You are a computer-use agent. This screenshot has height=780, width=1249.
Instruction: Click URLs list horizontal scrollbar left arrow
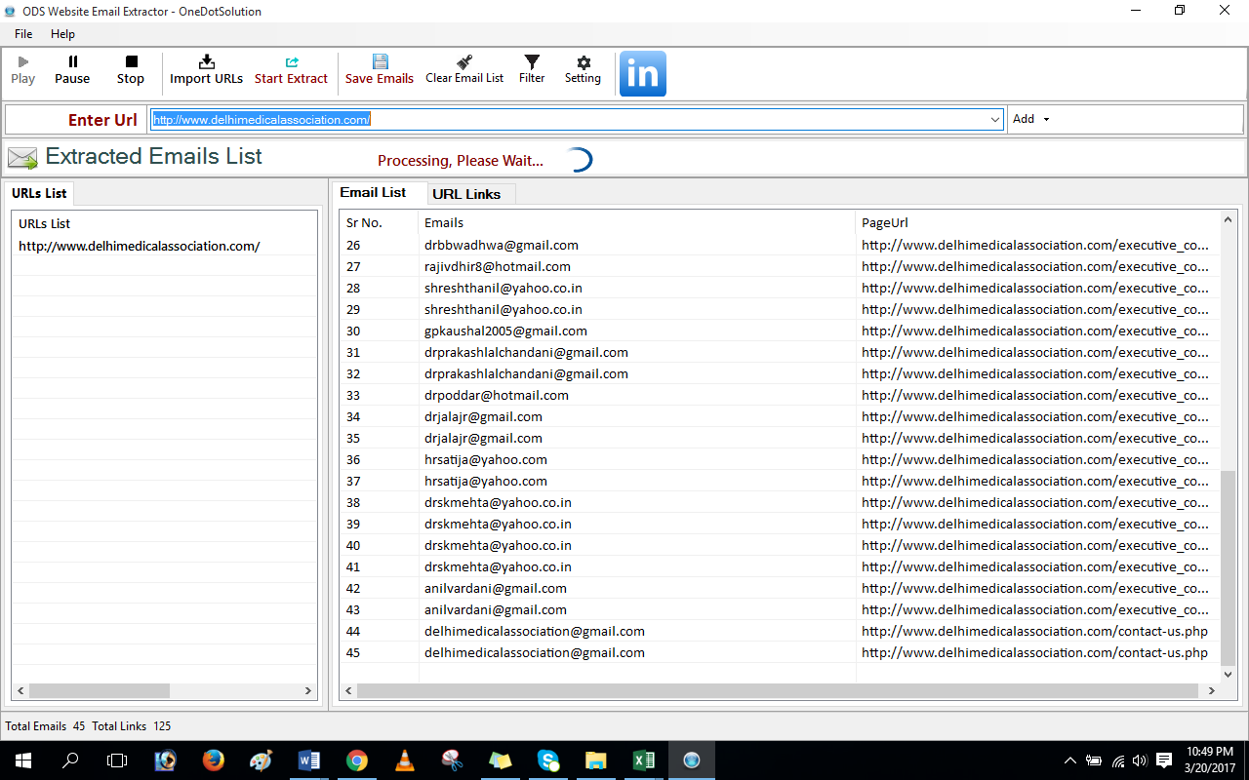[20, 690]
